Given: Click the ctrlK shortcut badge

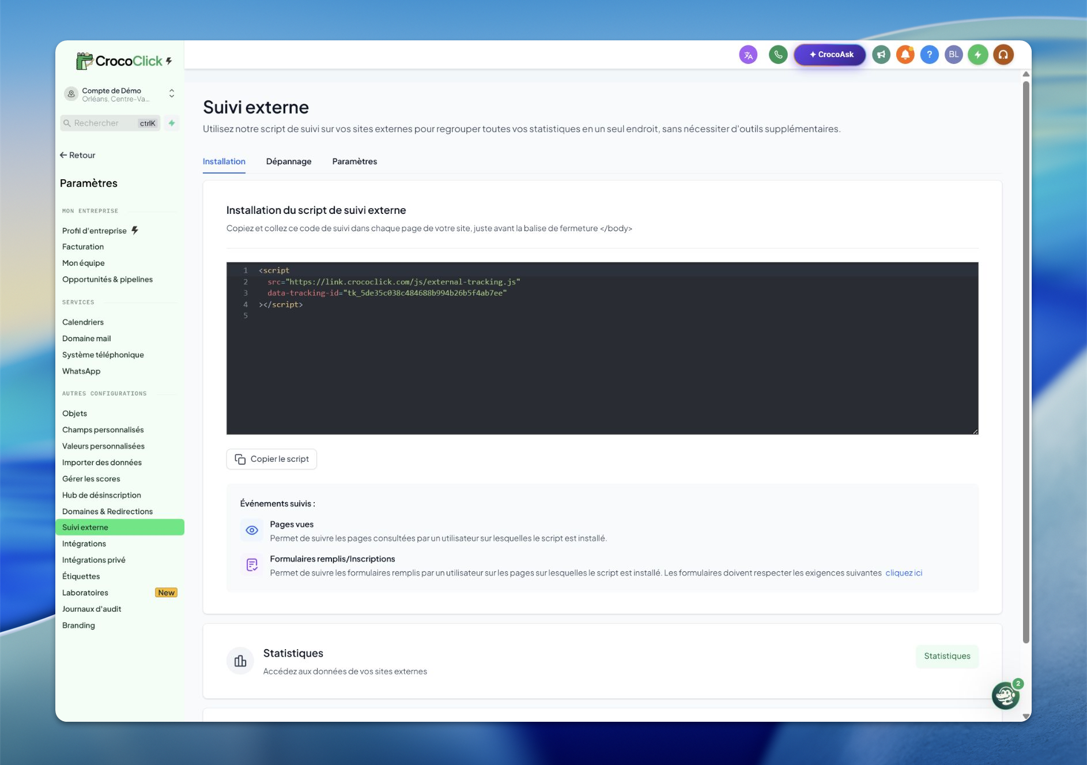Looking at the screenshot, I should coord(148,123).
